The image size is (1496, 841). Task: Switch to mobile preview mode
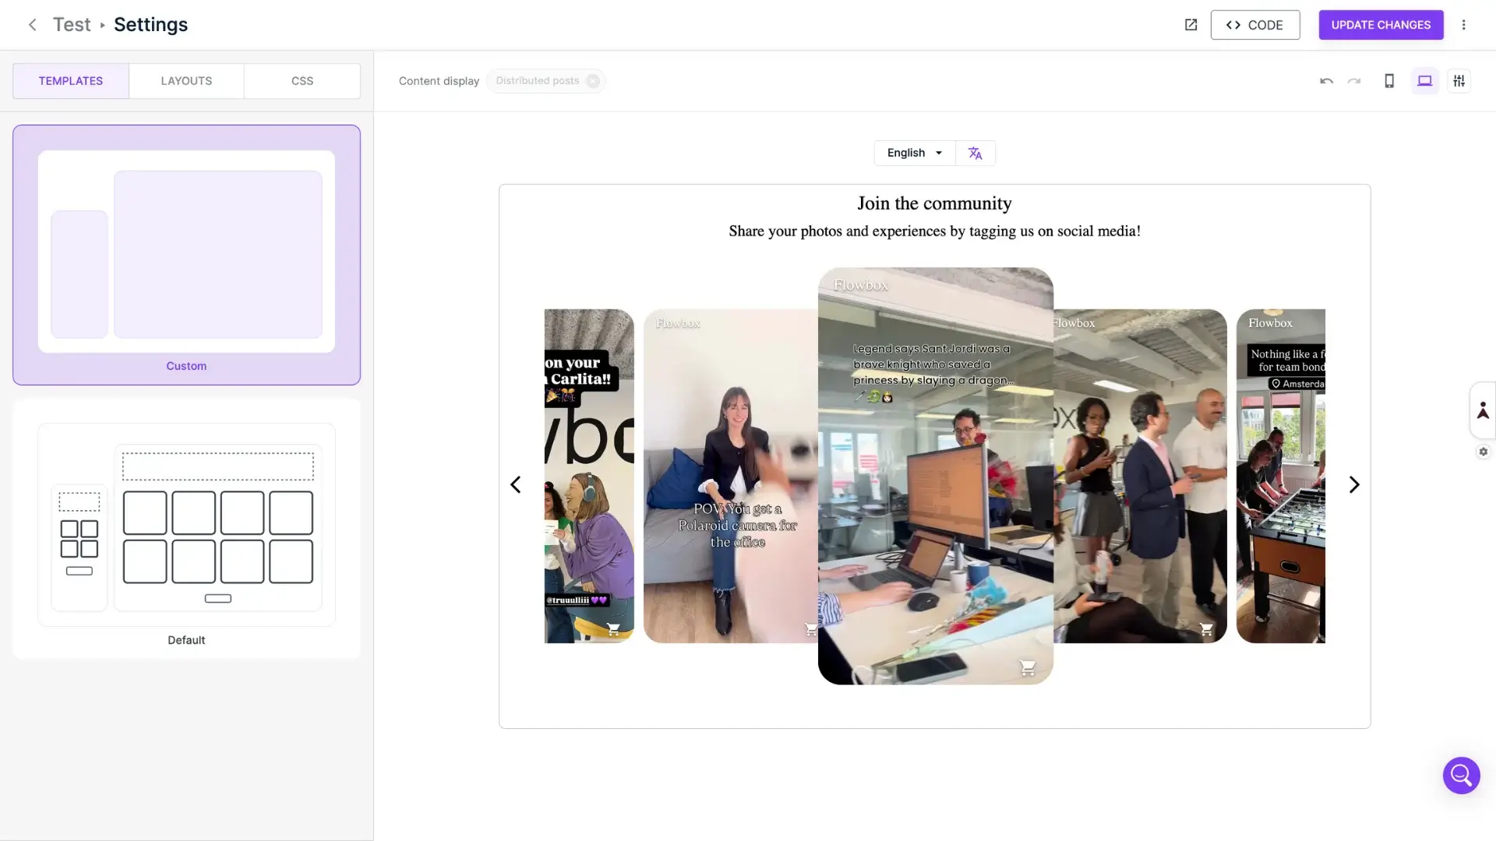click(x=1388, y=81)
